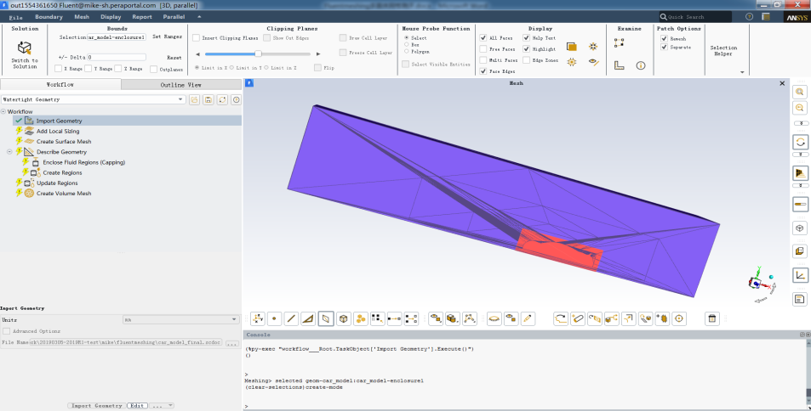This screenshot has height=411, width=811.
Task: Click the pencil edit icon in bottom toolbar
Action: [528, 319]
